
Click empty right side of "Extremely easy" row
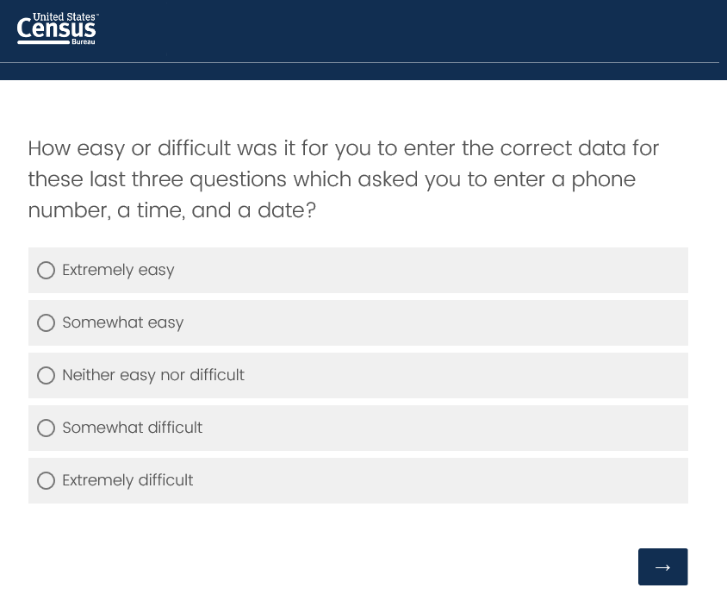click(517, 271)
